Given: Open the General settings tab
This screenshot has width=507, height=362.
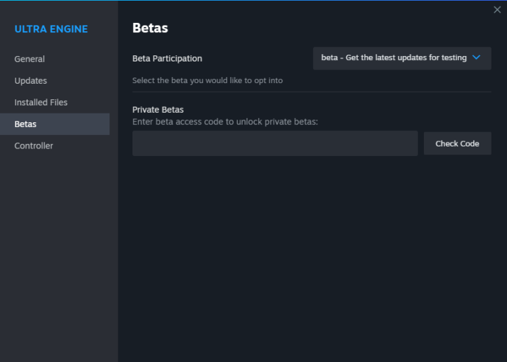Looking at the screenshot, I should pyautogui.click(x=30, y=59).
